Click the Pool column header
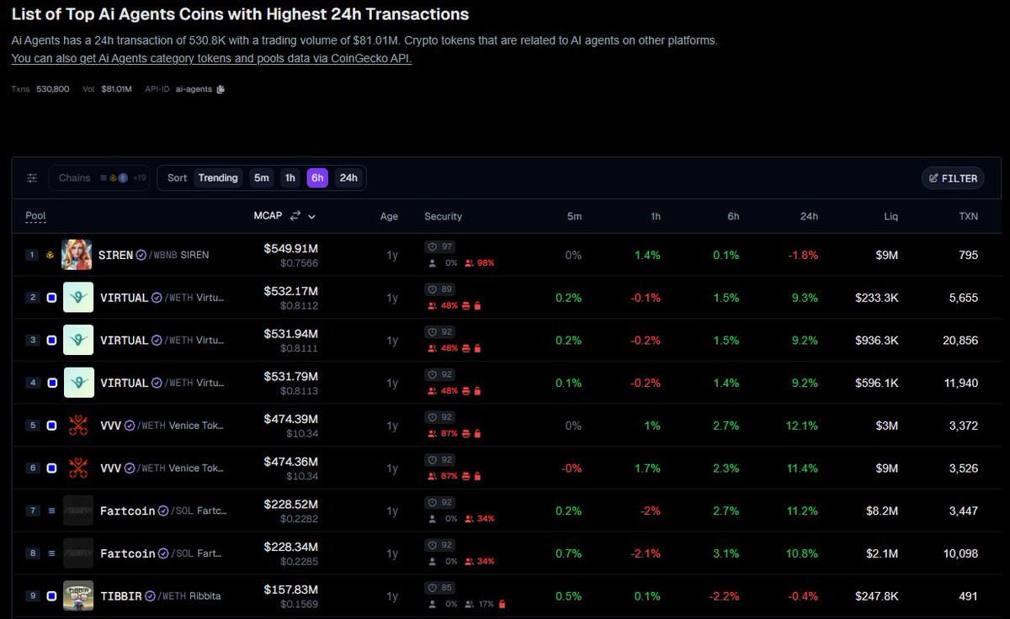 (35, 216)
